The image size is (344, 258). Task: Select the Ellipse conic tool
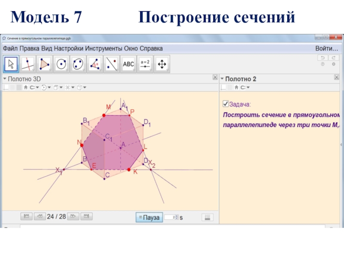(78, 64)
